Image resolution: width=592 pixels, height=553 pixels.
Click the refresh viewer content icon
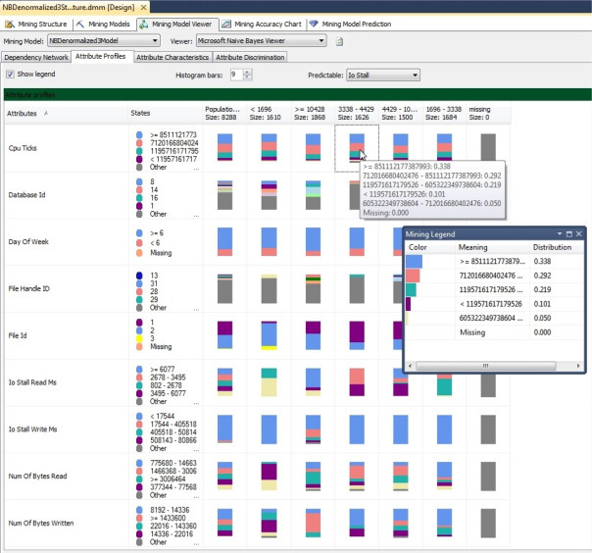click(x=339, y=42)
